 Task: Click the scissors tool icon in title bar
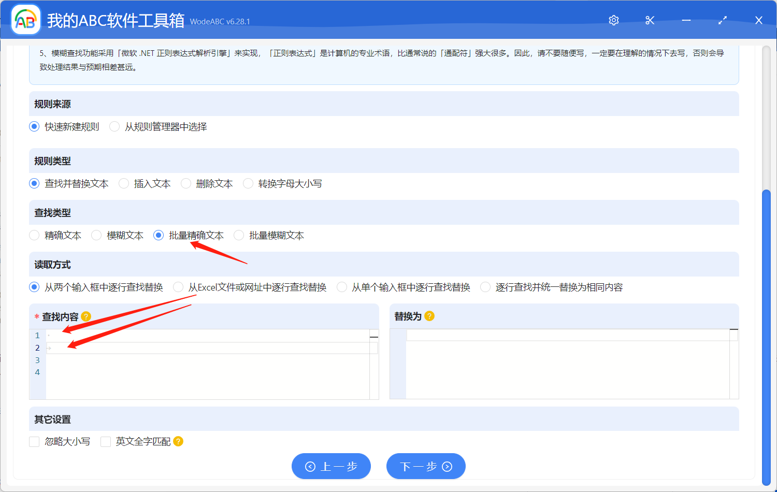pos(650,20)
